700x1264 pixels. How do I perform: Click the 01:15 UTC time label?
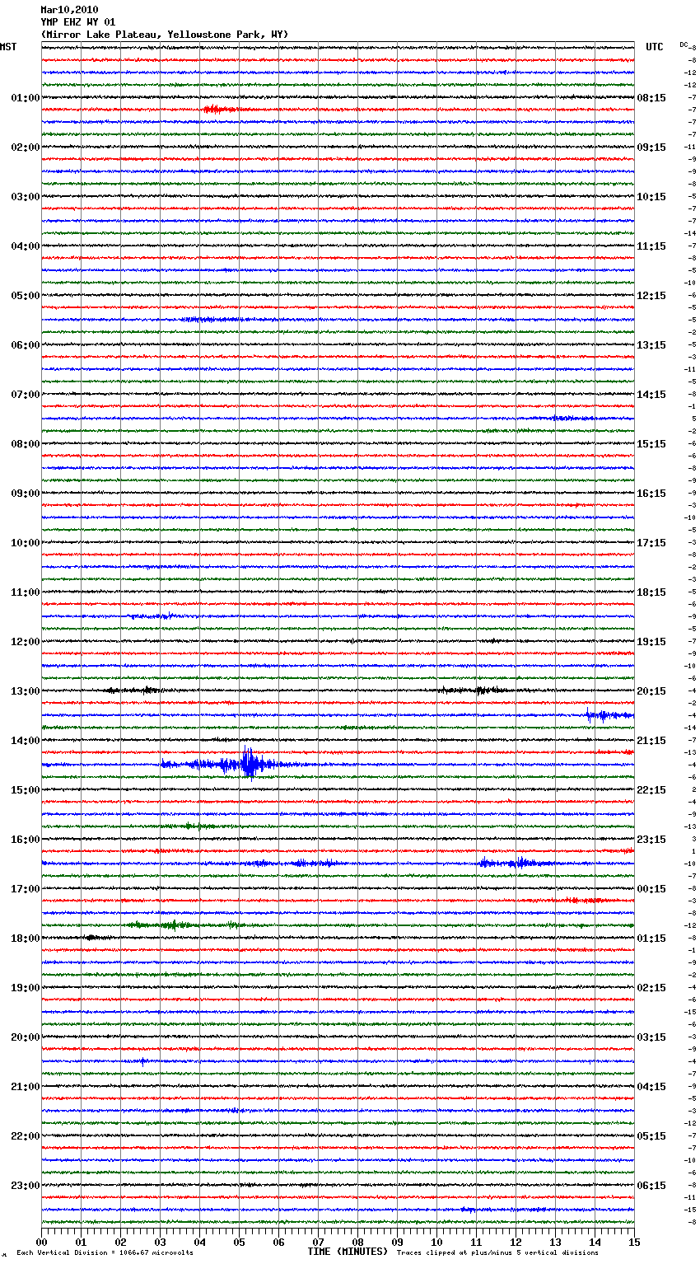(x=651, y=939)
